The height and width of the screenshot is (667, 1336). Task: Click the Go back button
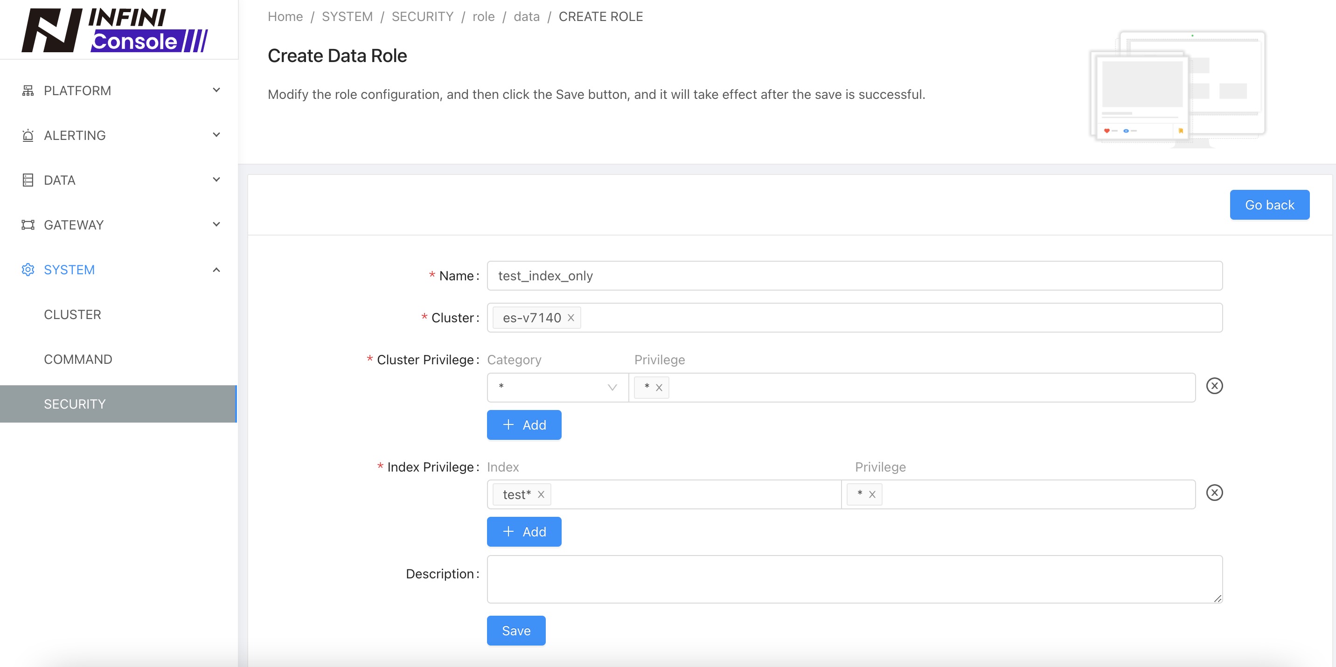pos(1269,204)
